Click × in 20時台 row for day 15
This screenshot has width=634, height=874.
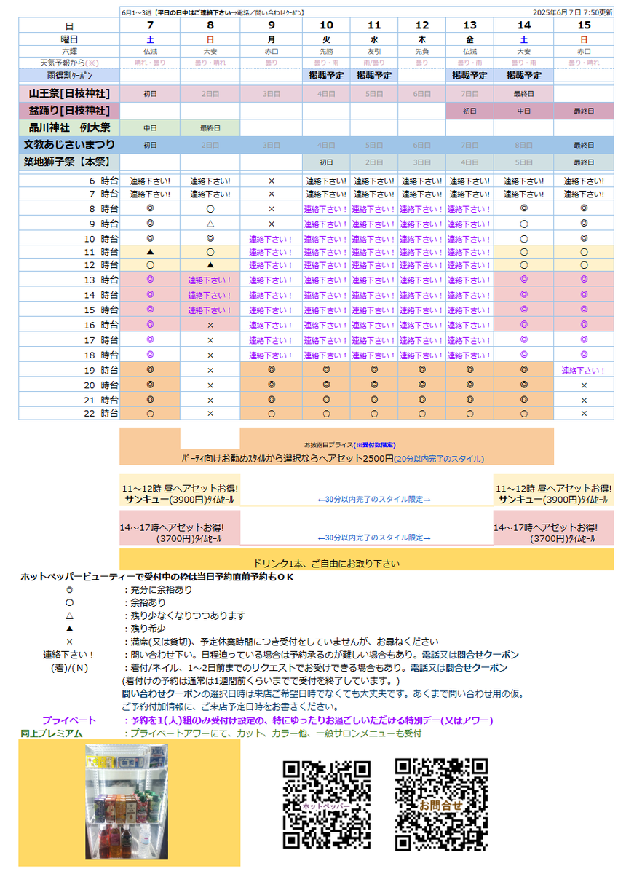584,385
